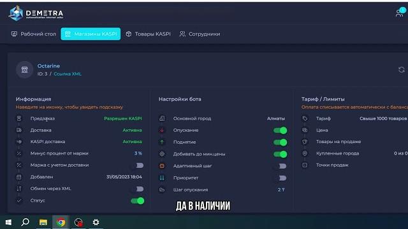Image resolution: width=408 pixels, height=229 pixels.
Task: Switch to the Товары KASPI tab
Action: [x=149, y=34]
